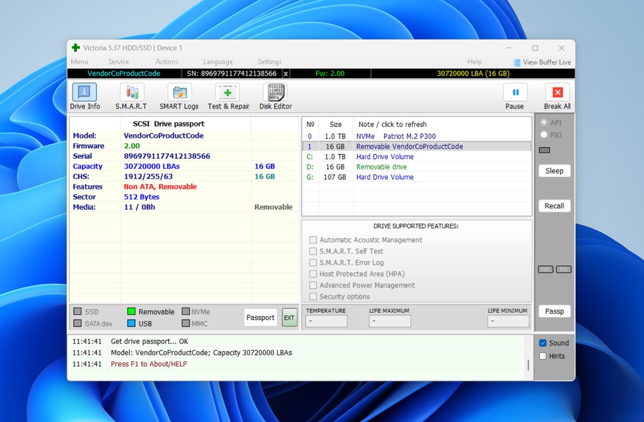Open the Service menu
Screen dimensions: 644x422
118,62
